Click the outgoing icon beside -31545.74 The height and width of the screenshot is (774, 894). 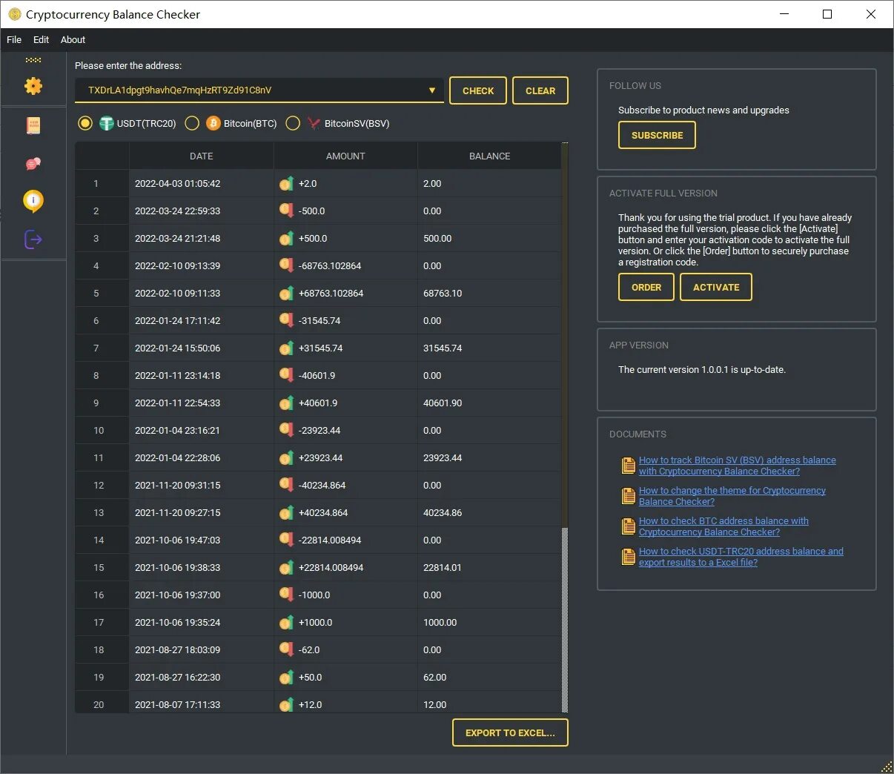point(286,320)
